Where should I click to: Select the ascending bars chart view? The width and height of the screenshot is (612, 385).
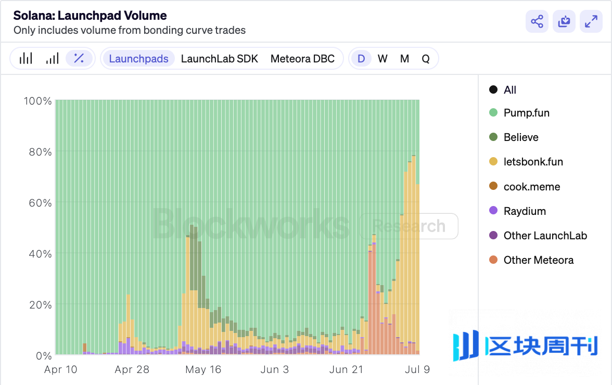point(52,58)
